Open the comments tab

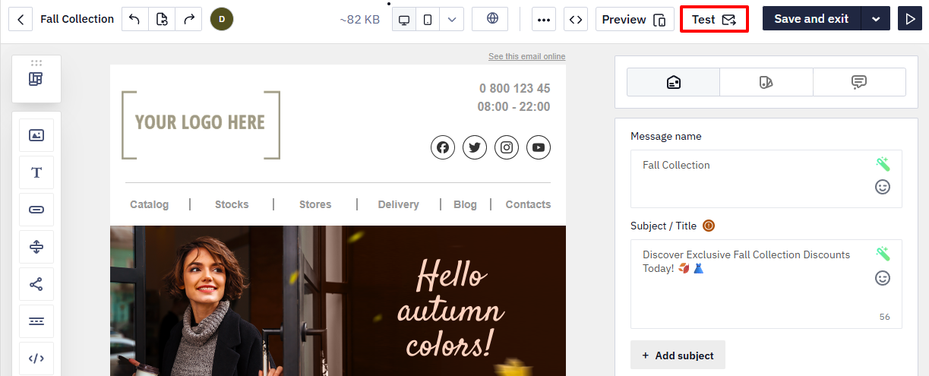point(859,82)
